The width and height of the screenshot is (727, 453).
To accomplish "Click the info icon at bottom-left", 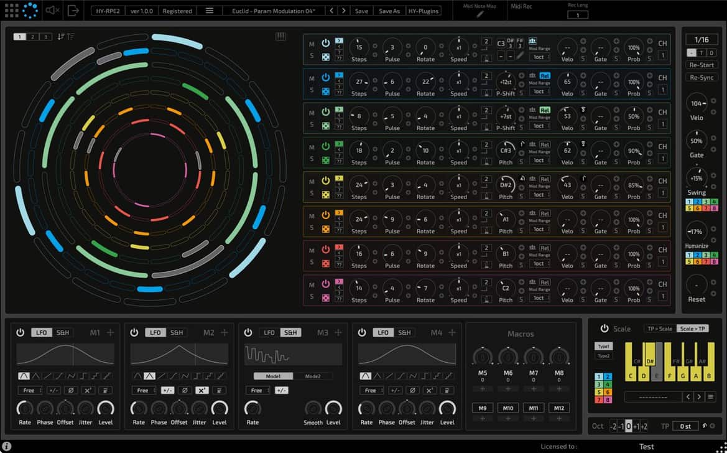I will coord(6,447).
